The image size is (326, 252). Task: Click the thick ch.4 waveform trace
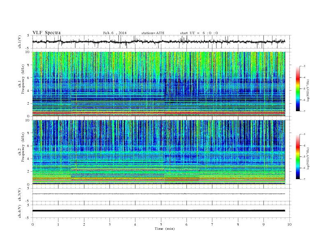coord(158,211)
